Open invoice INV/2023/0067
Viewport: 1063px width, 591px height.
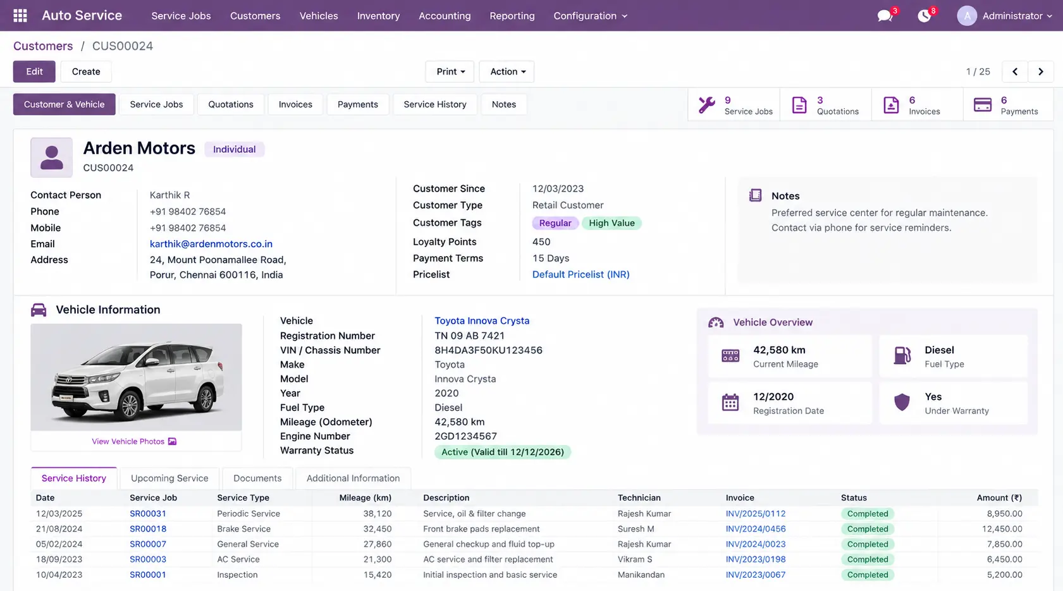click(756, 575)
